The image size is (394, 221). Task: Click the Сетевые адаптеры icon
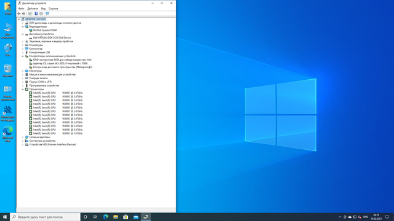(26, 137)
